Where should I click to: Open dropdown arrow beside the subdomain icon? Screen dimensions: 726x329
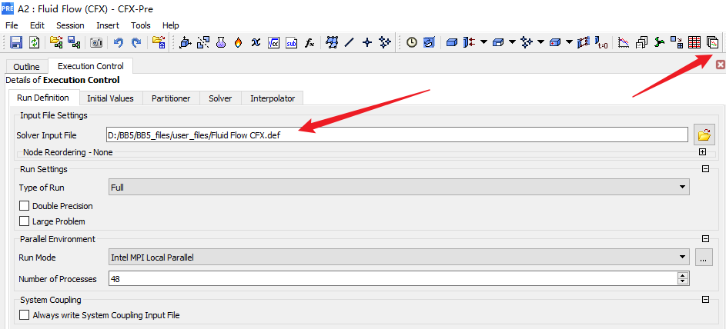click(x=512, y=42)
